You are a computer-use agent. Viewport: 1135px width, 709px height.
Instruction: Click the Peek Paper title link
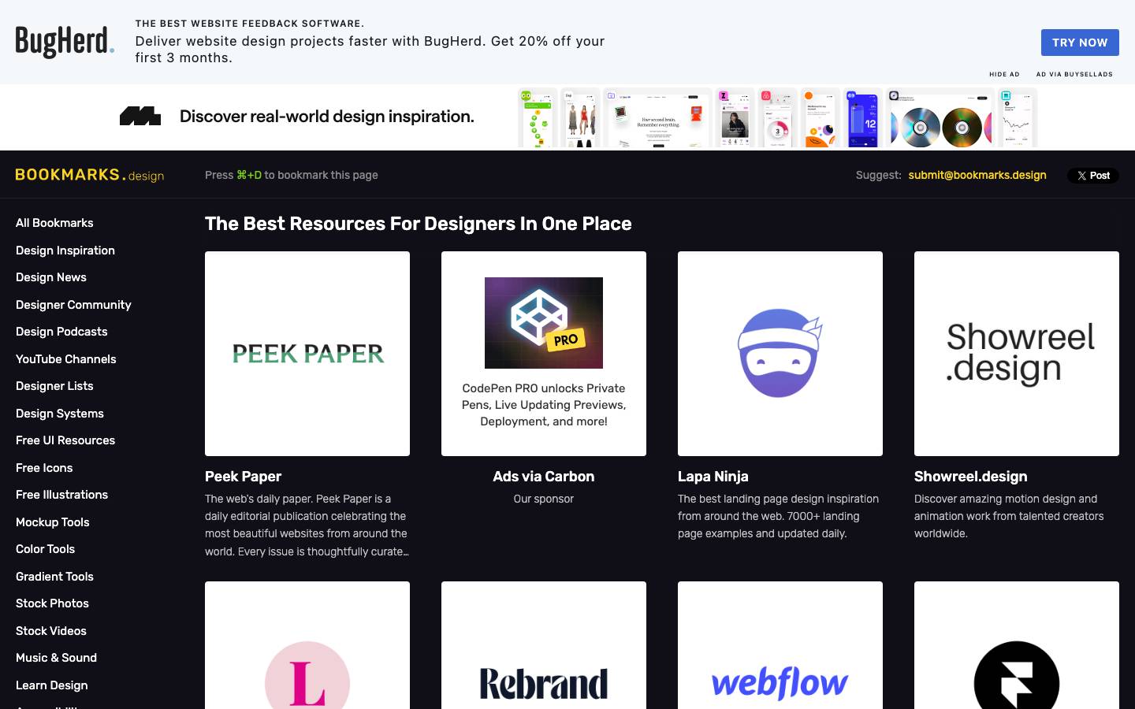[243, 477]
